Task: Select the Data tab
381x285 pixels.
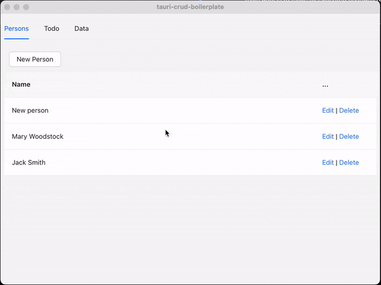Action: 81,28
